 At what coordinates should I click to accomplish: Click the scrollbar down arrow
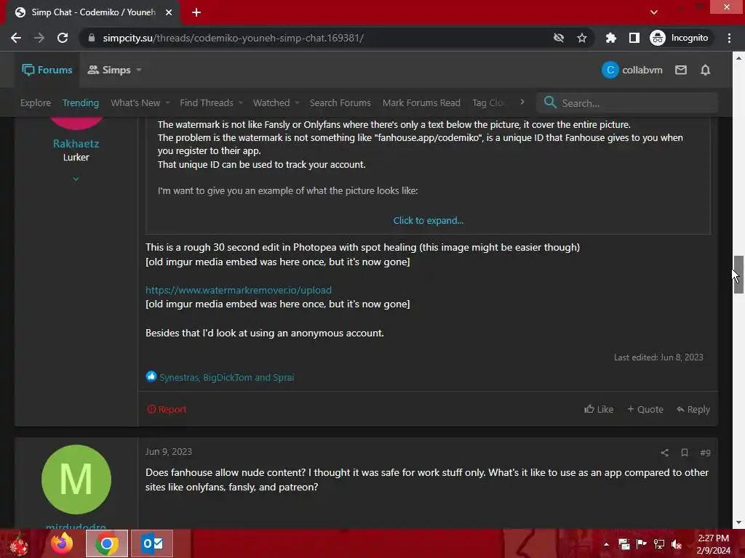[x=738, y=522]
